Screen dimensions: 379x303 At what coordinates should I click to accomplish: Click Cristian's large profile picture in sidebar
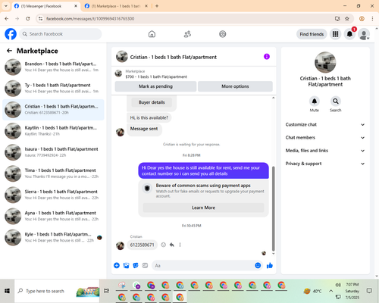click(x=325, y=62)
